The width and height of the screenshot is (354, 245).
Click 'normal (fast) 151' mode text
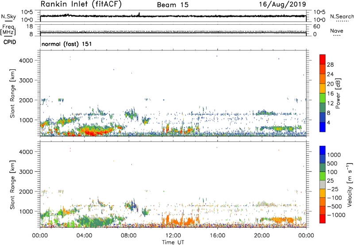(67, 44)
